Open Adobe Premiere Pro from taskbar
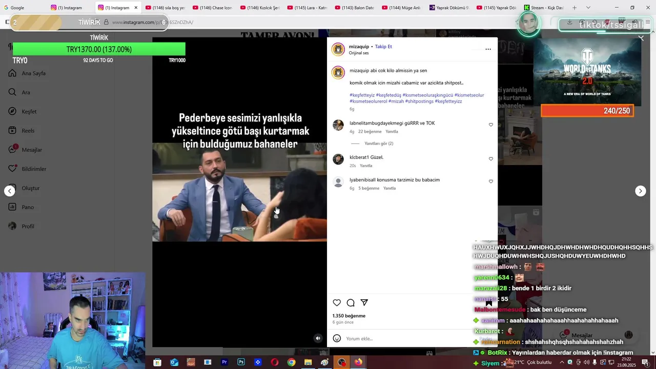The height and width of the screenshot is (369, 656). (x=224, y=362)
